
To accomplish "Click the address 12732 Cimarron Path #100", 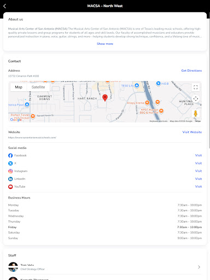I will click(x=24, y=76).
